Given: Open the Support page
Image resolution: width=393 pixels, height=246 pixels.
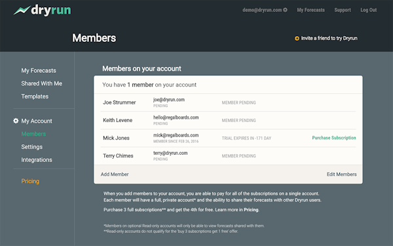Looking at the screenshot, I should [343, 10].
